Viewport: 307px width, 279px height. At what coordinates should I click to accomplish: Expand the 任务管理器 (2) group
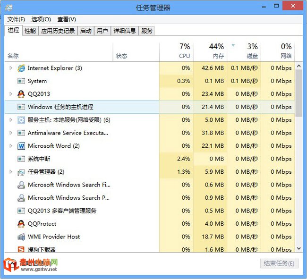(x=11, y=172)
